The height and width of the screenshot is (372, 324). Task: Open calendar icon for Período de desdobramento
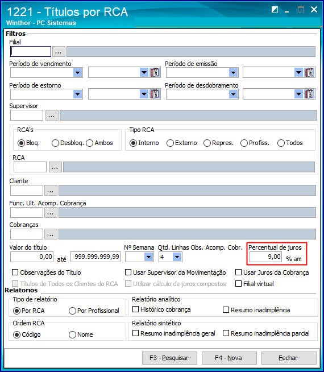[x=309, y=94]
